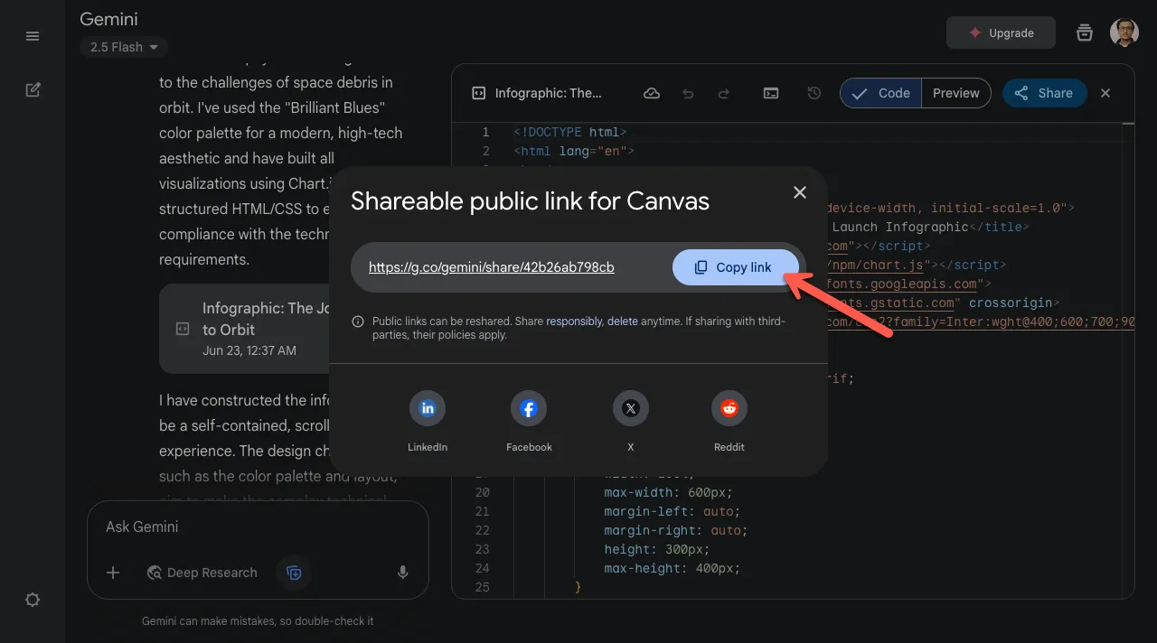Open the responsibly link

[574, 321]
